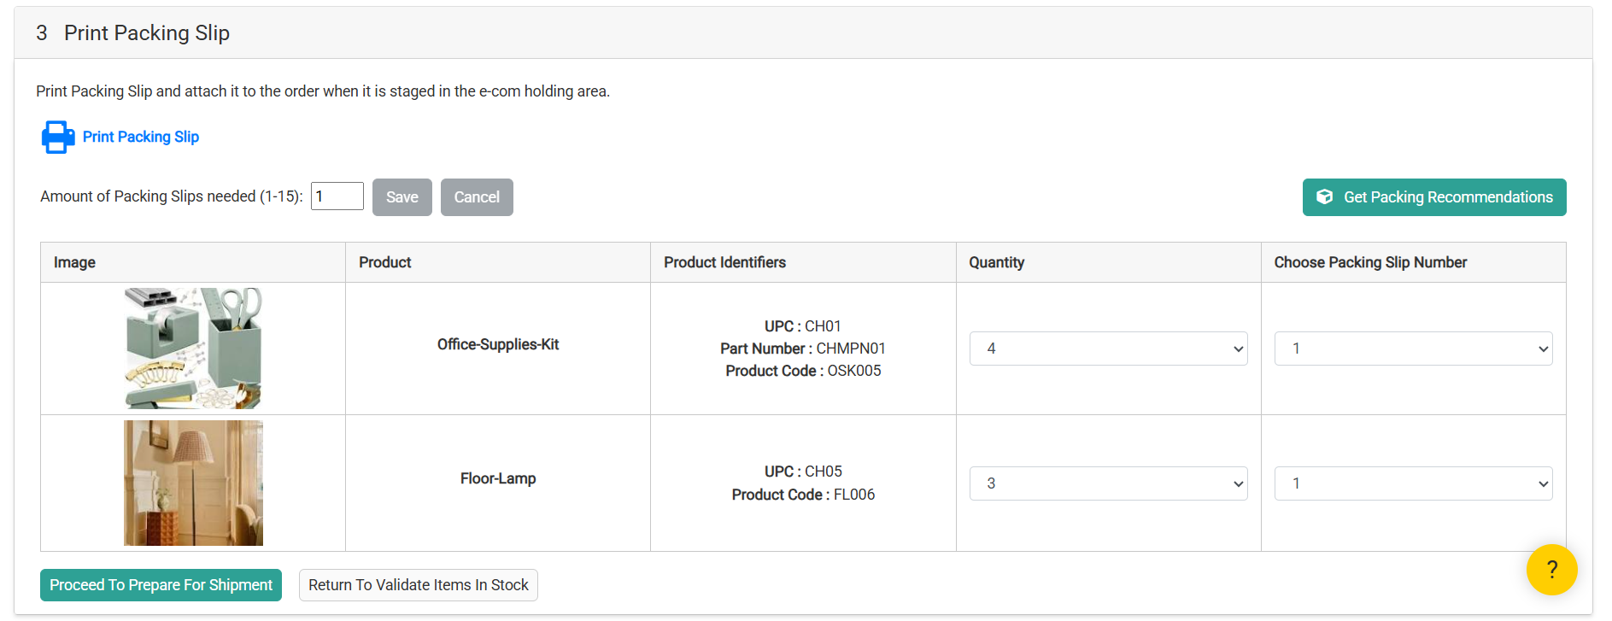Click the box icon on Get Packing Recommendations
Viewport: 1612px width, 621px height.
(1324, 197)
